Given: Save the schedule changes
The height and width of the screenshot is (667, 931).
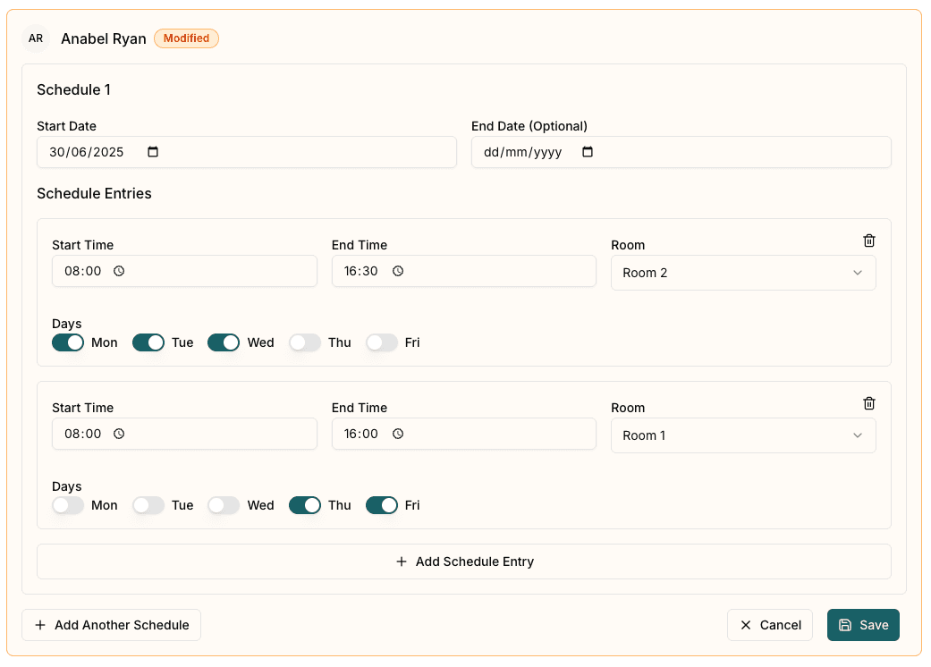Looking at the screenshot, I should coord(862,625).
